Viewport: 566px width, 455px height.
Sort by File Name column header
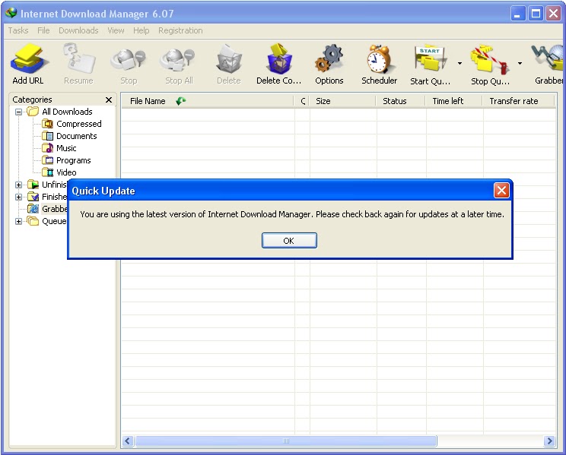207,101
